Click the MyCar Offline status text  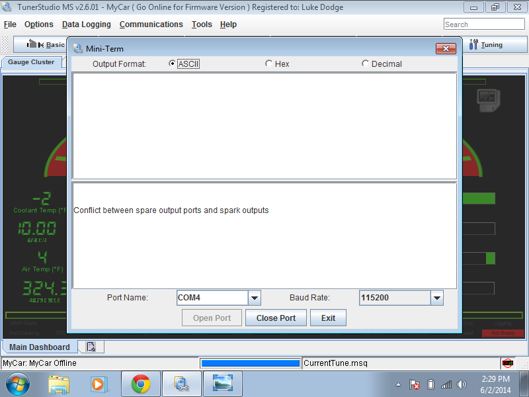click(x=40, y=363)
